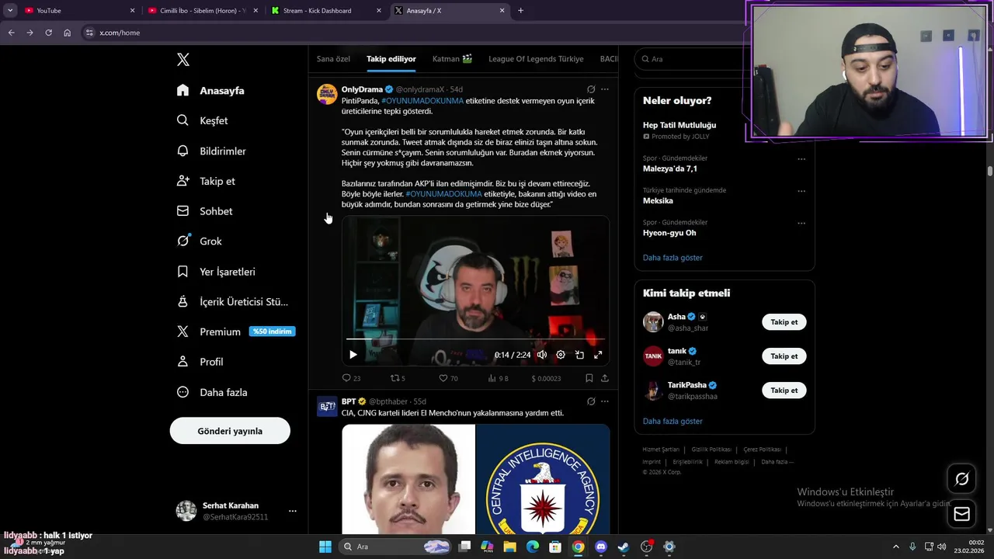
Task: Open Grok in sidebar
Action: 200,241
